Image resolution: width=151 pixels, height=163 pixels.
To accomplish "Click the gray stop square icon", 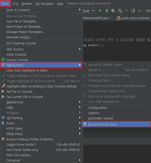I will click(140, 11).
